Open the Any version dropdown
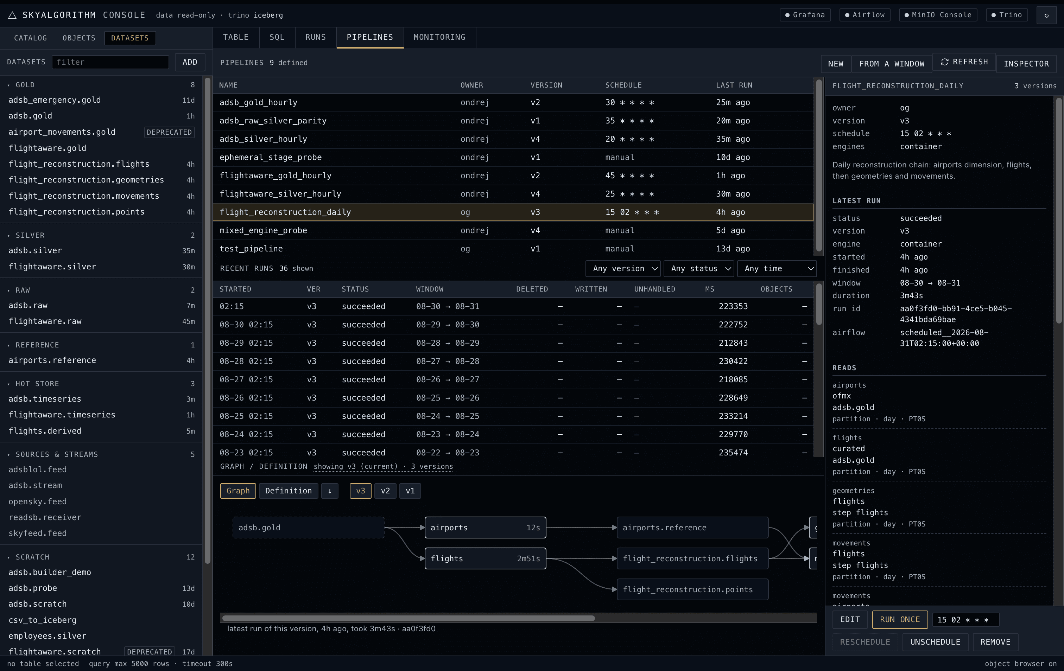 tap(622, 269)
